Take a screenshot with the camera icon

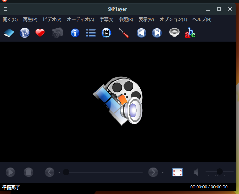point(58,33)
